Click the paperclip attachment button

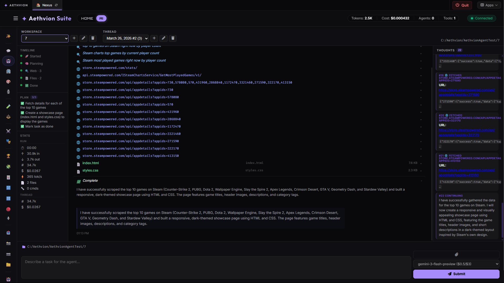tap(456, 254)
